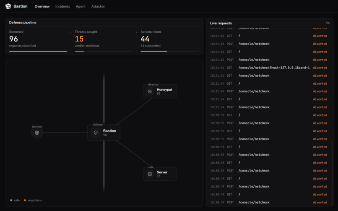Select the internet globe node icon

(37, 133)
